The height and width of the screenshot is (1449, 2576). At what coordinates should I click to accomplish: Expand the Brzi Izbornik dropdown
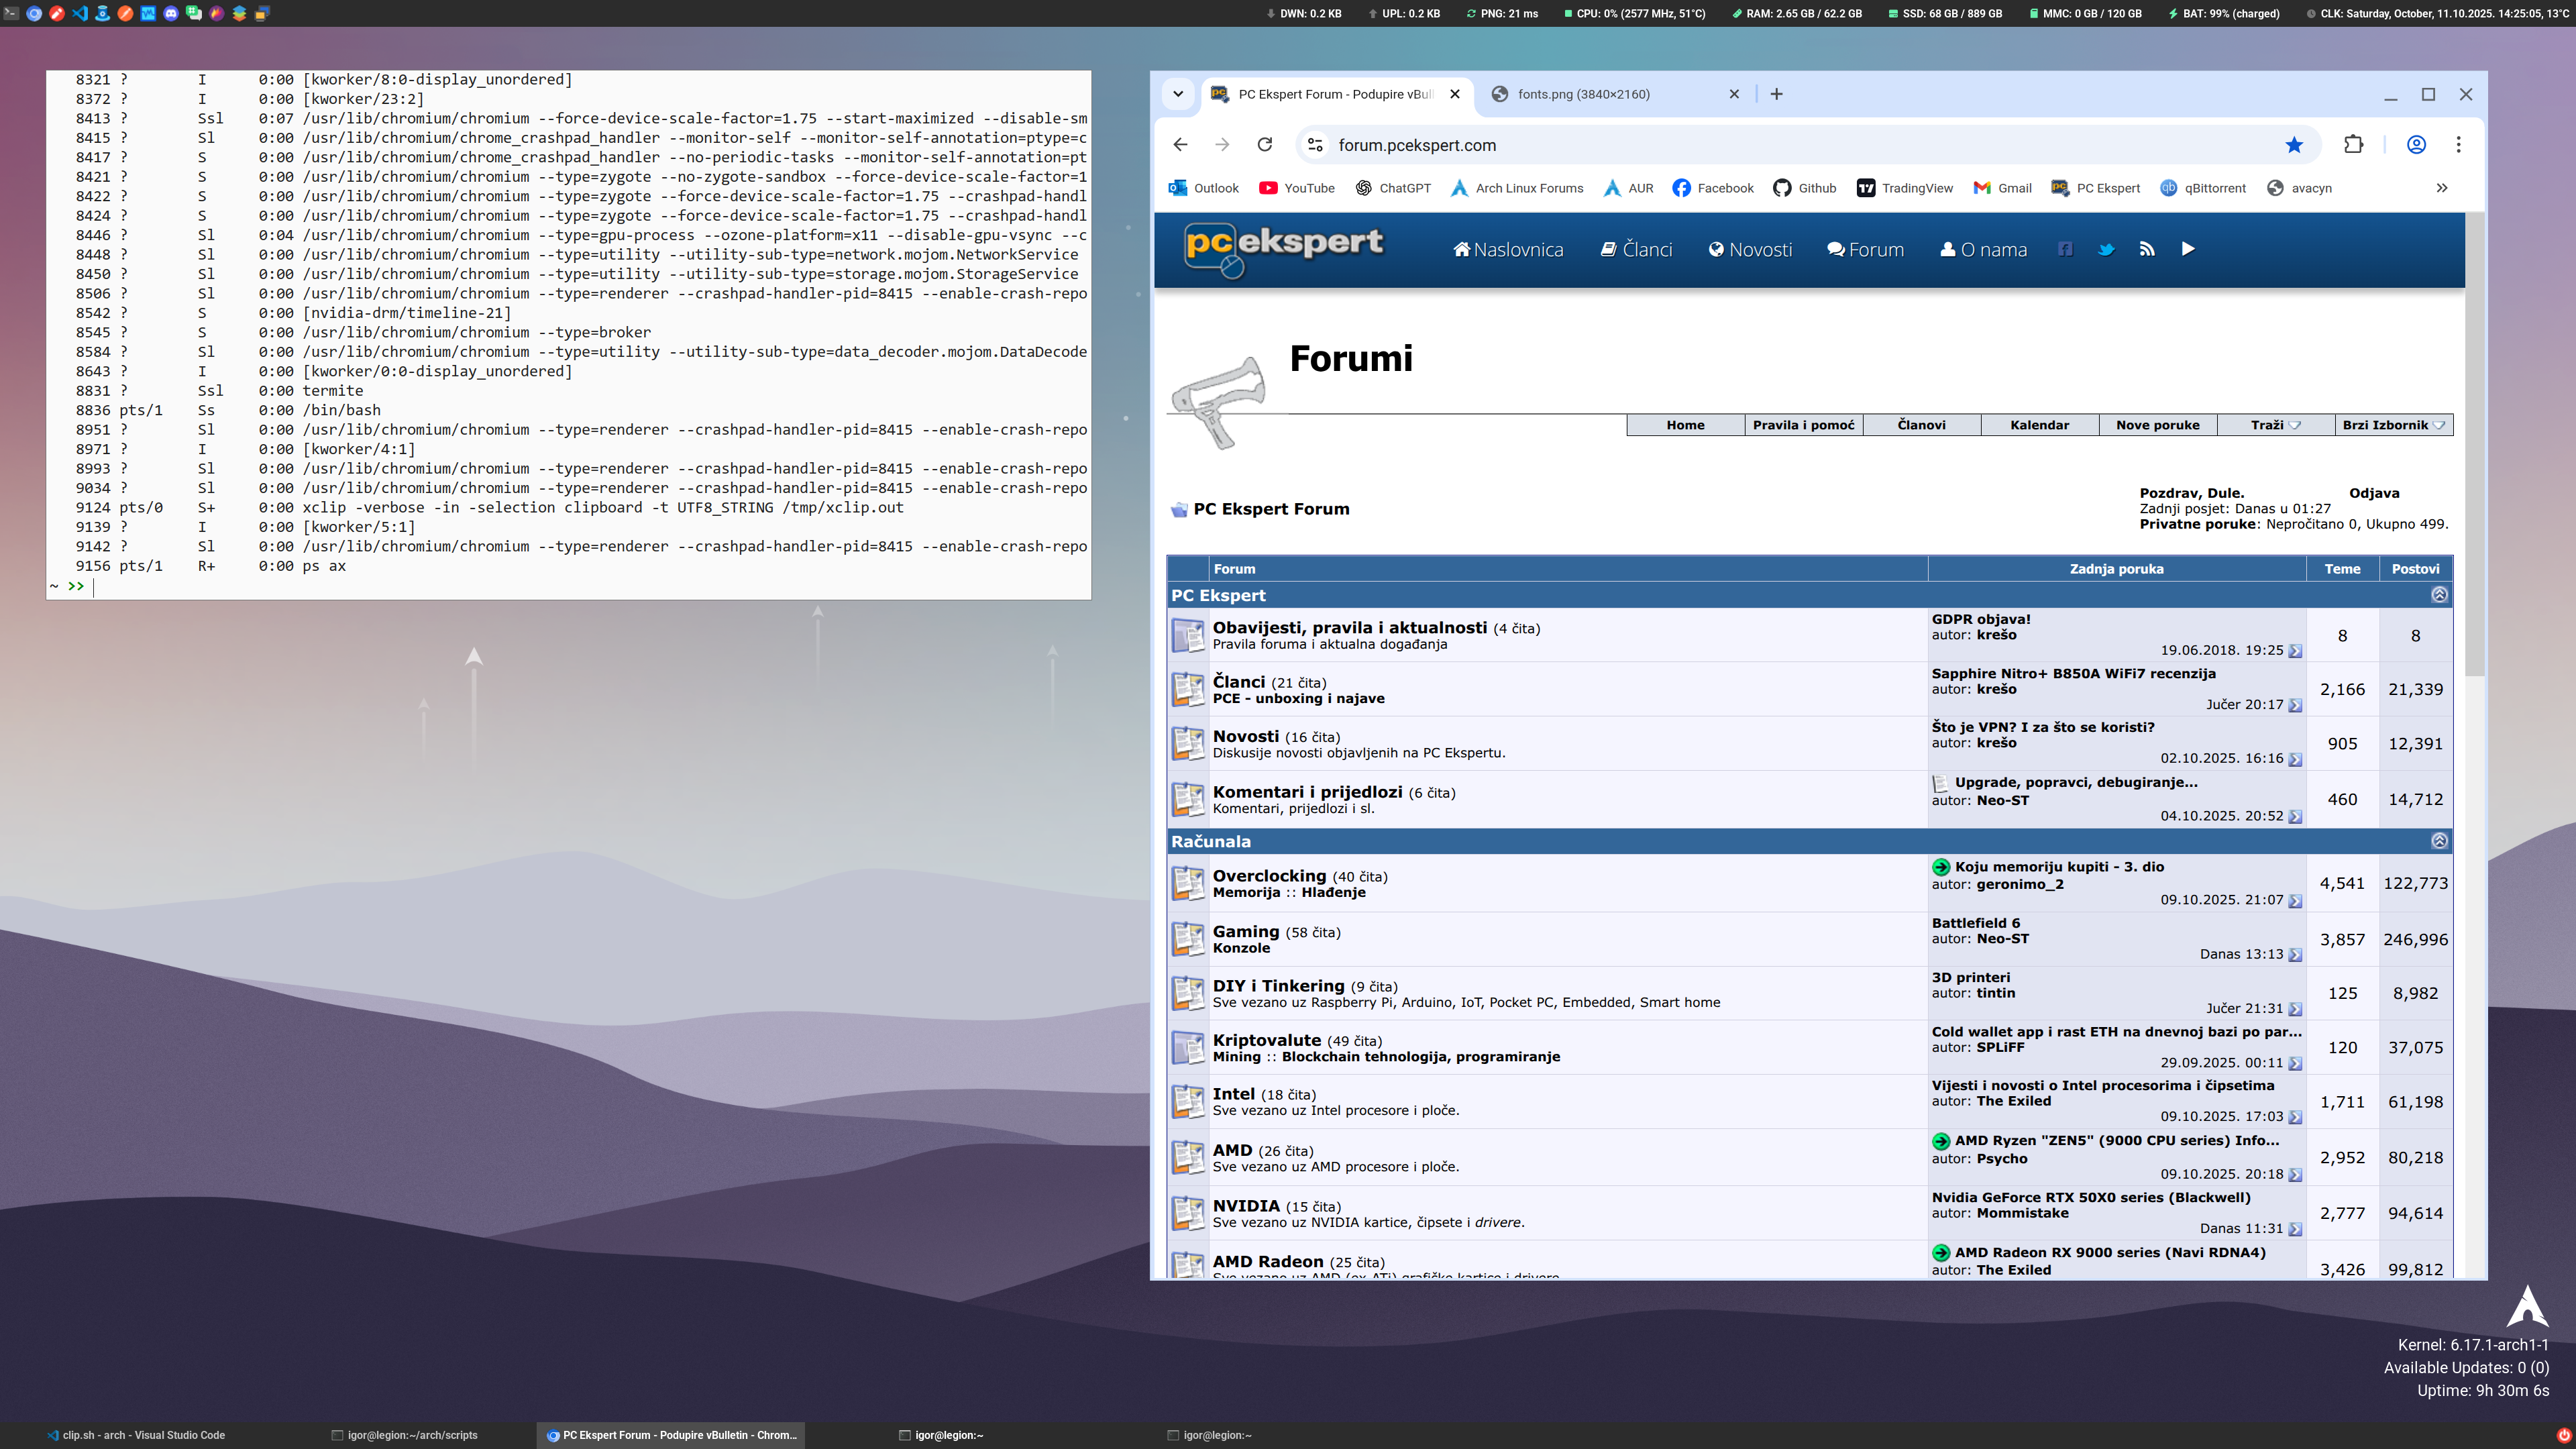2393,425
